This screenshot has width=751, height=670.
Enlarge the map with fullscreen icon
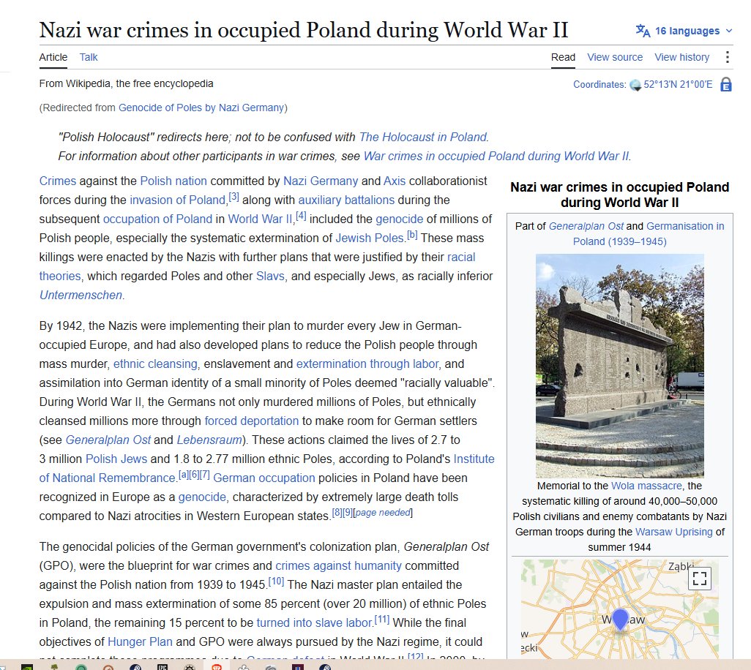pyautogui.click(x=700, y=578)
